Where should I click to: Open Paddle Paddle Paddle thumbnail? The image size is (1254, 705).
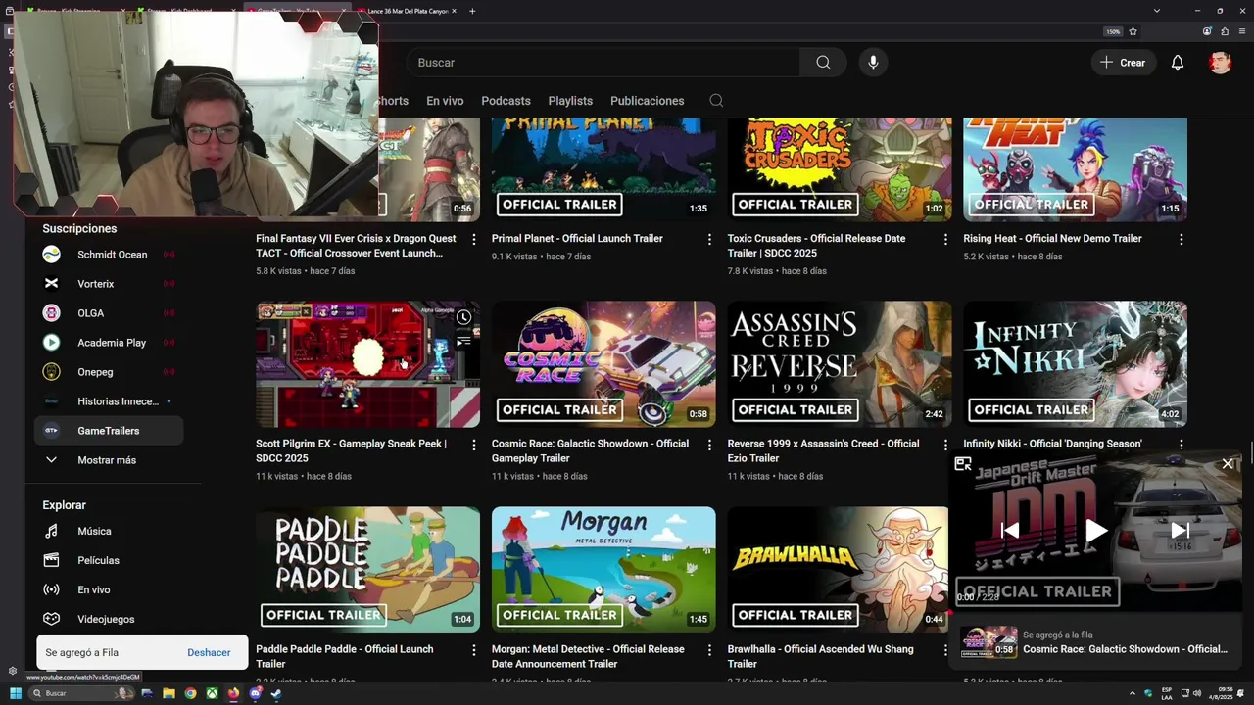[367, 569]
